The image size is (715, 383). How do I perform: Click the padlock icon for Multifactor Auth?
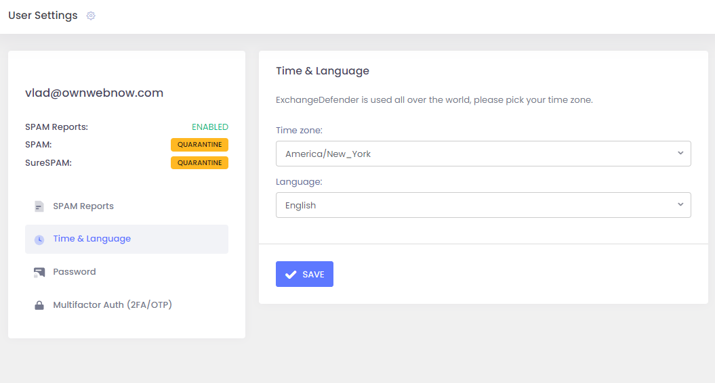(x=39, y=305)
